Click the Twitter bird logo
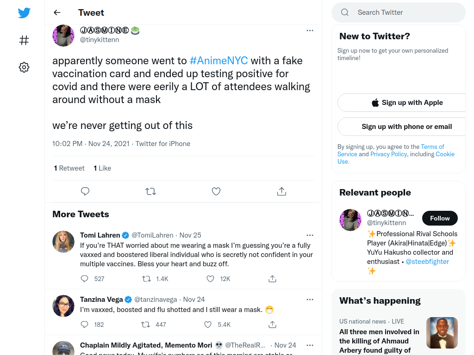Screen dimensions: 474x355 (24, 12)
